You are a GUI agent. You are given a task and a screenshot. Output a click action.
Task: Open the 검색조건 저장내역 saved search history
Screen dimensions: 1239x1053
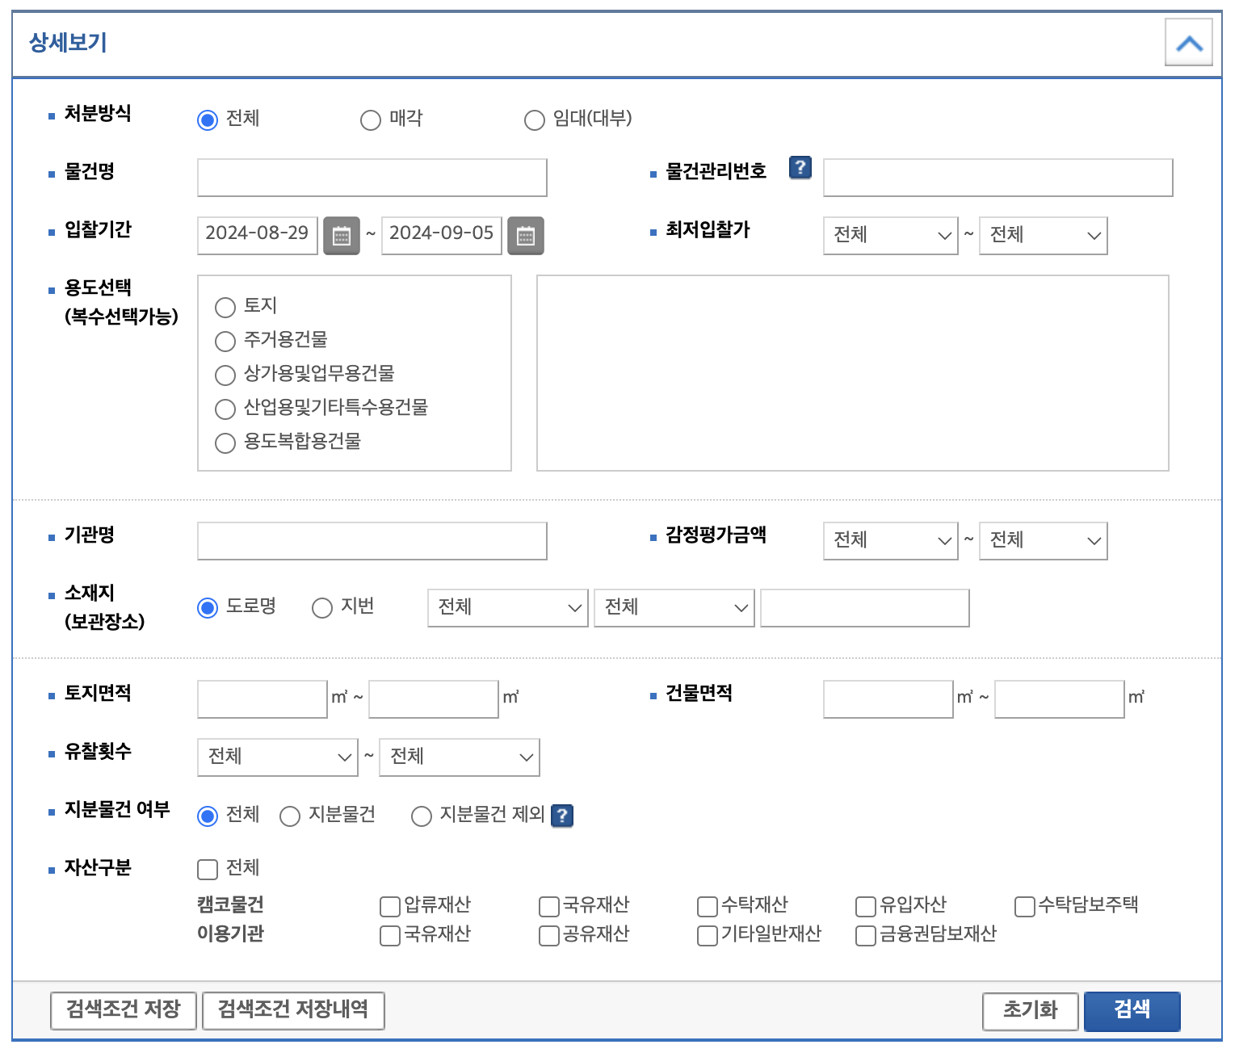pos(293,1010)
